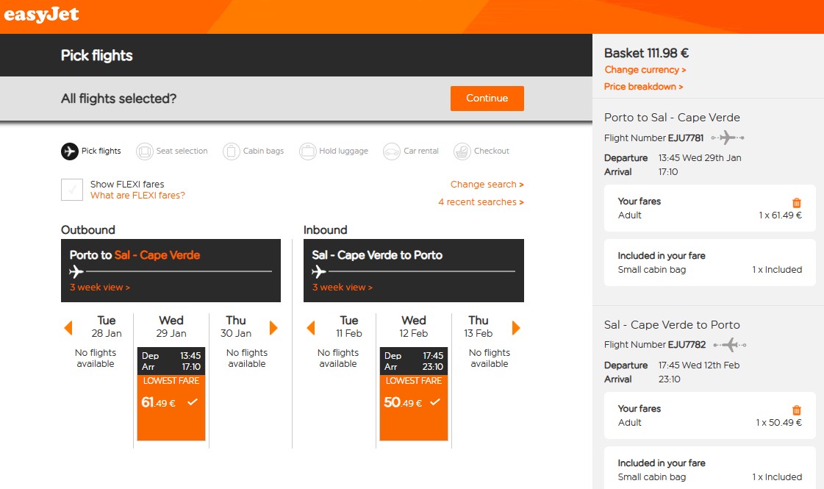Click 'Sal - Cape Verde to Porto' basket heading
The image size is (824, 489).
[x=672, y=325]
